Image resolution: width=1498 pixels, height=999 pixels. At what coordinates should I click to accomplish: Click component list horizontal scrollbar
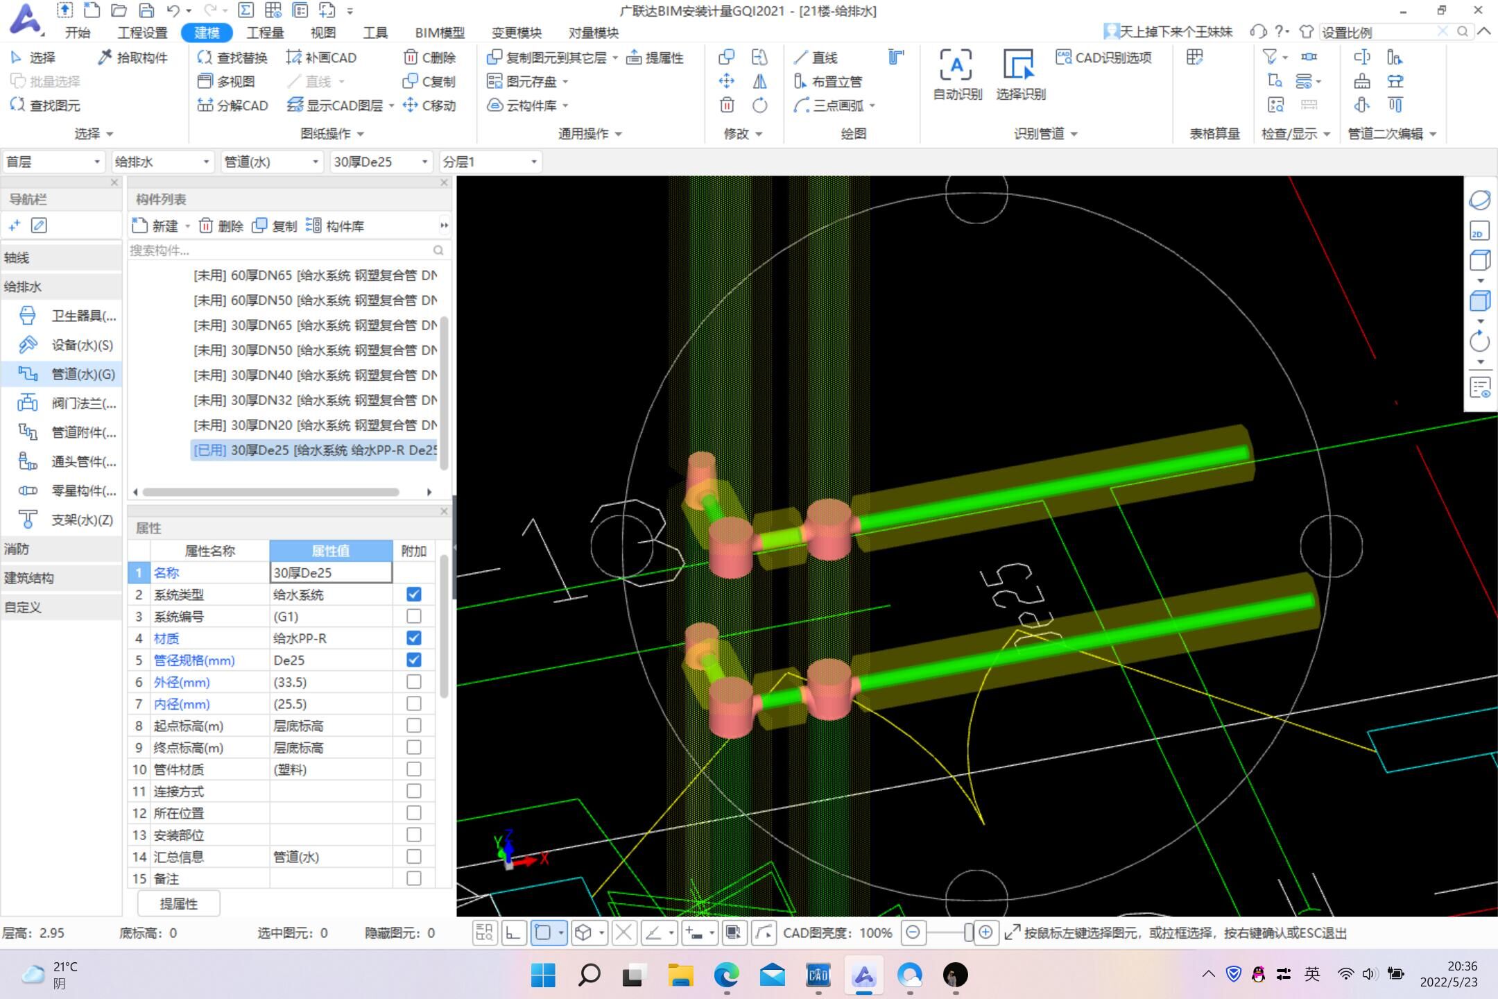pos(270,493)
